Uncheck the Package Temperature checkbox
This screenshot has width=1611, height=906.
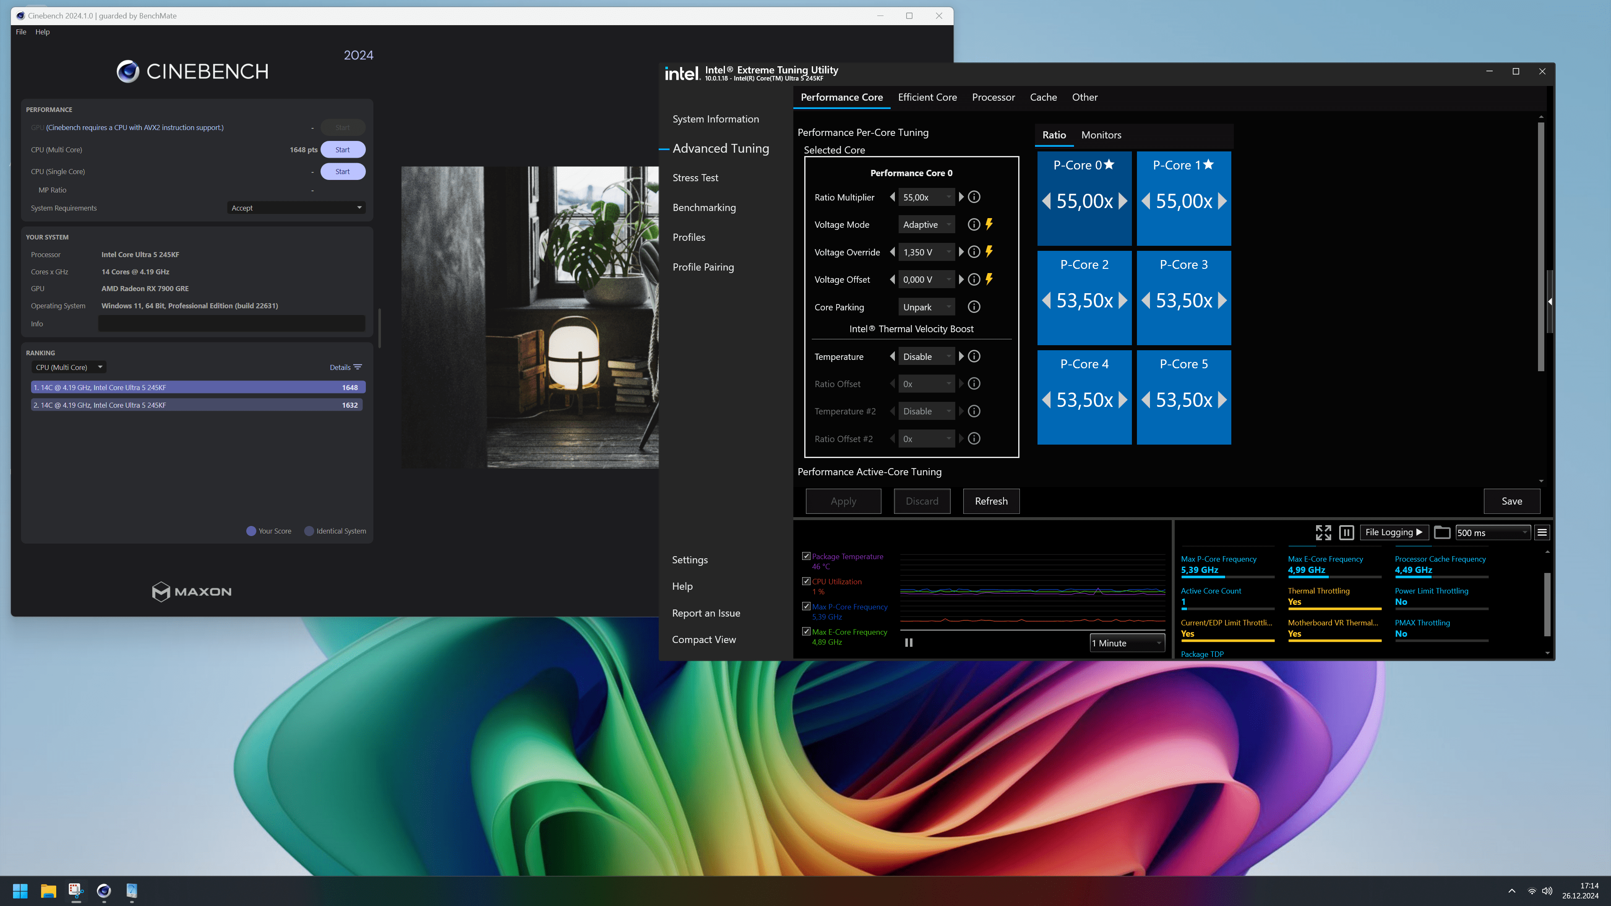tap(806, 556)
